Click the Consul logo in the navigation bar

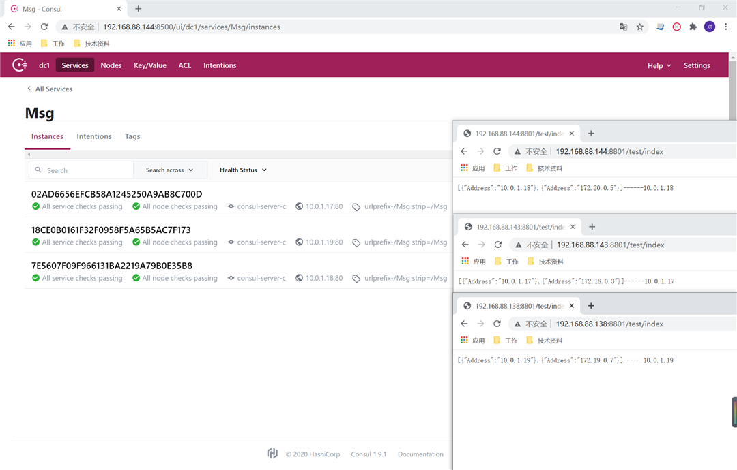click(x=19, y=65)
